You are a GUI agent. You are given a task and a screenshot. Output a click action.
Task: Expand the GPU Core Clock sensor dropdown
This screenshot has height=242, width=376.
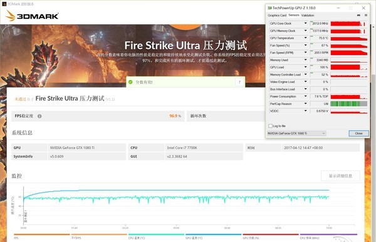[306, 24]
